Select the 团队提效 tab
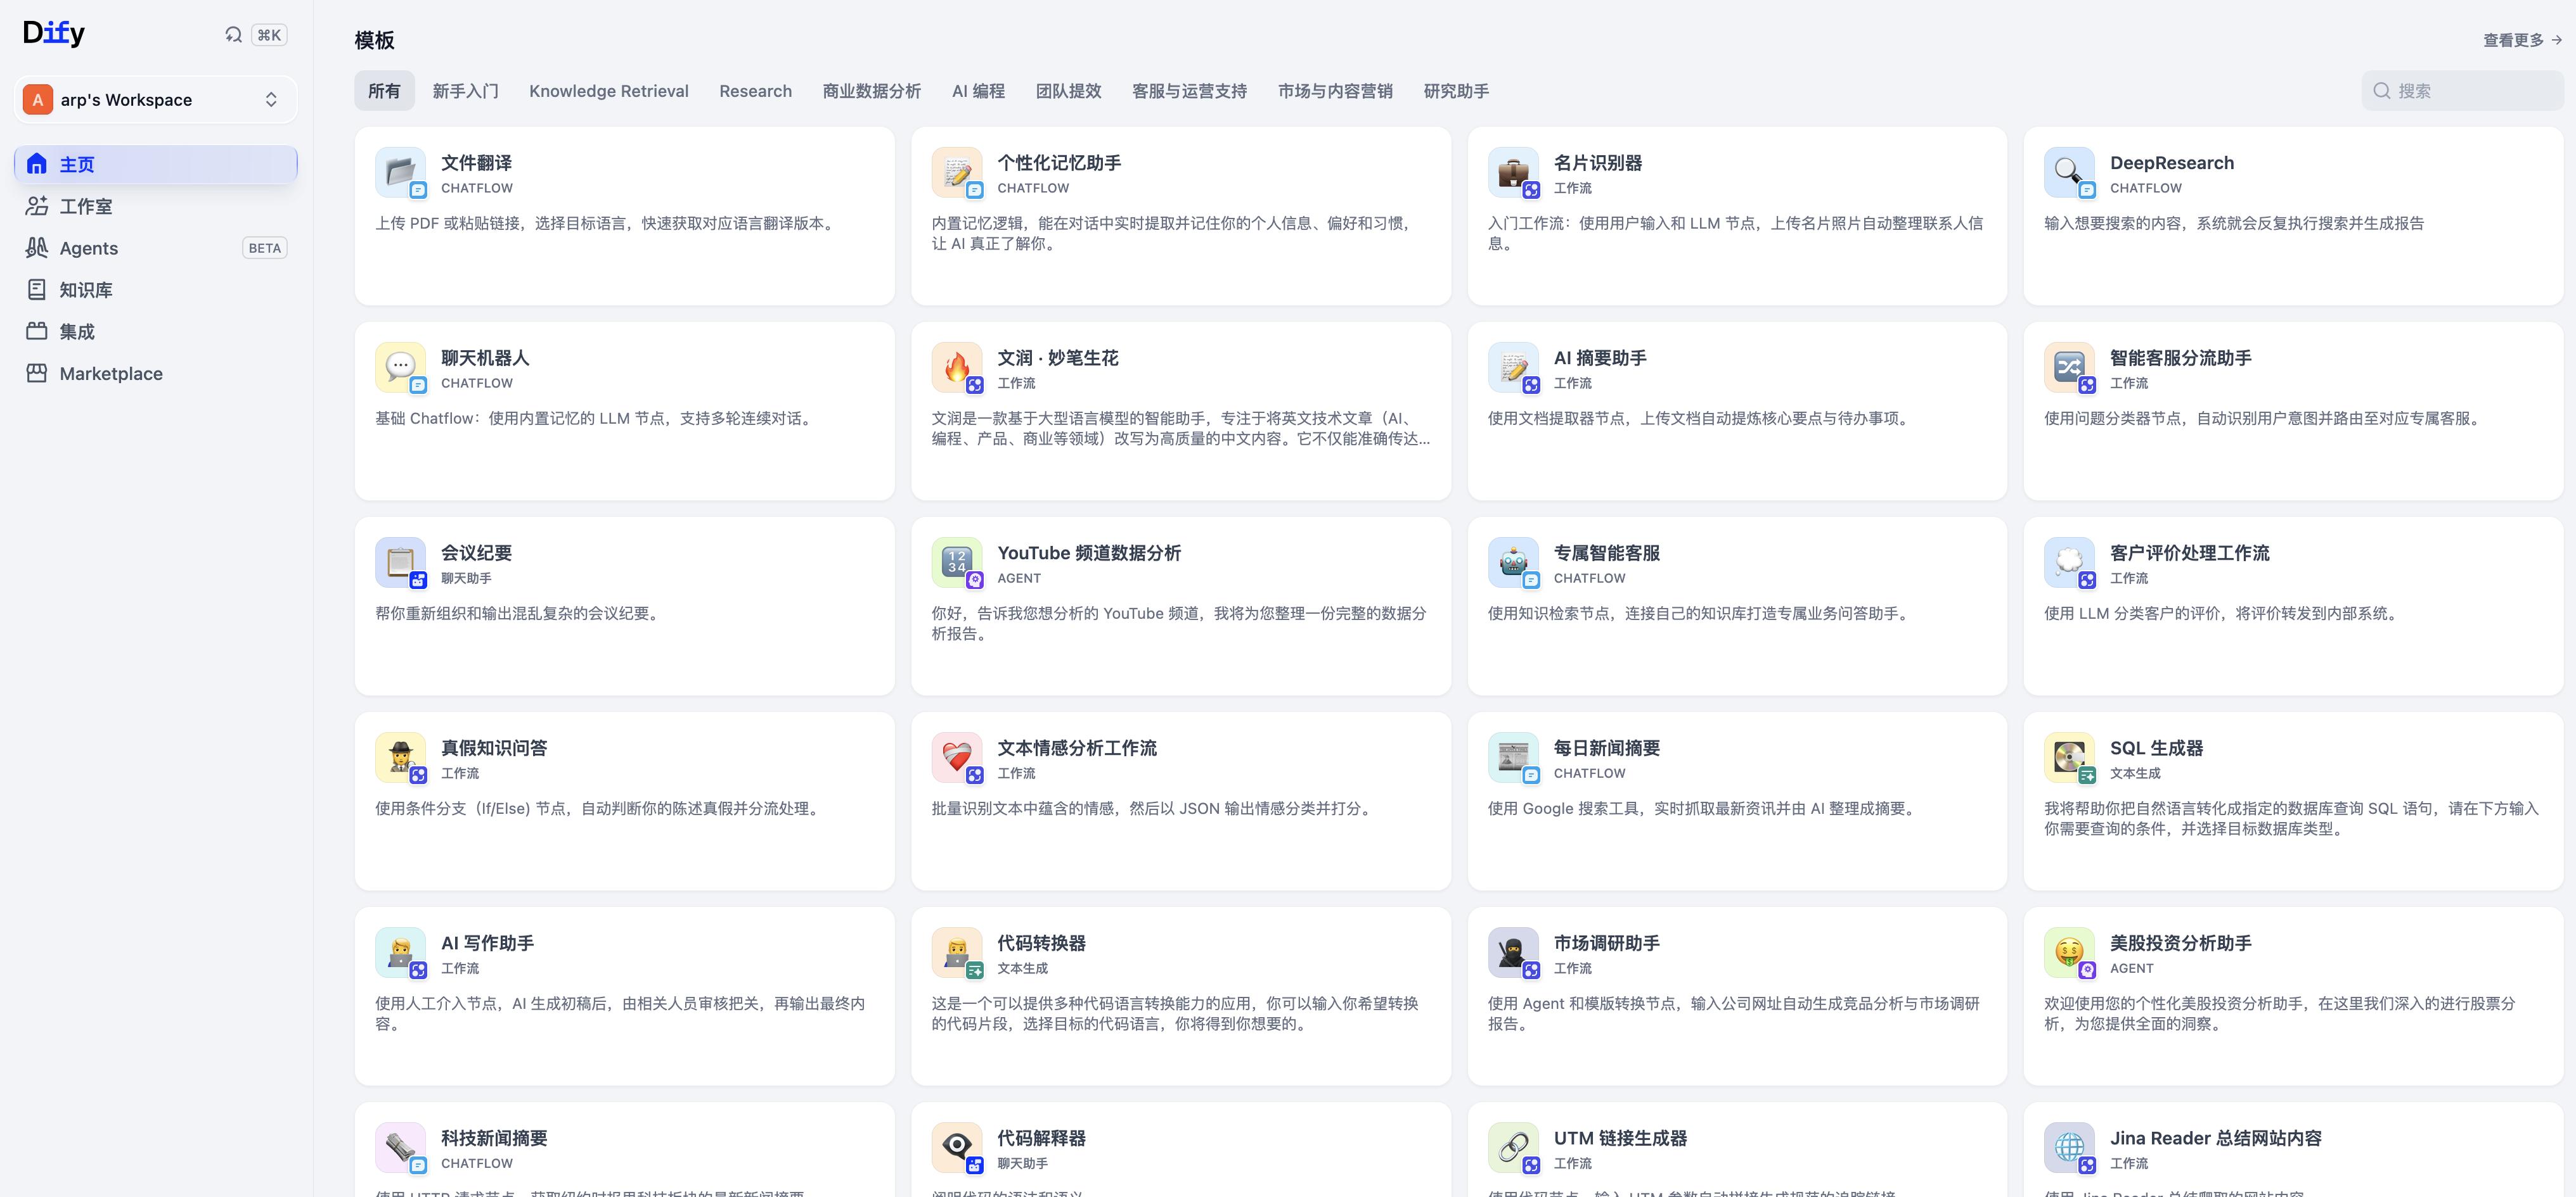The height and width of the screenshot is (1197, 2576). point(1068,91)
